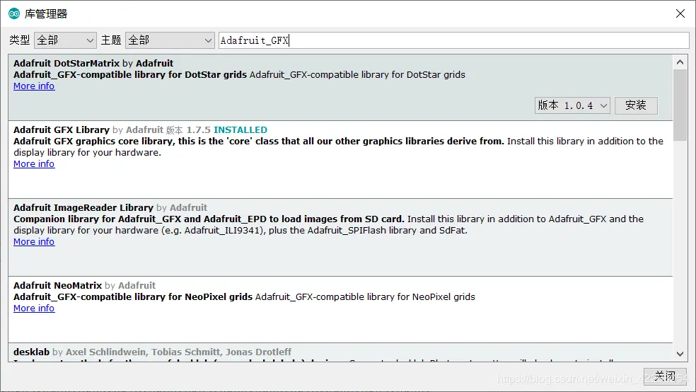Screen dimensions: 696x392
Task: Click the 主题 label
Action: pyautogui.click(x=111, y=40)
